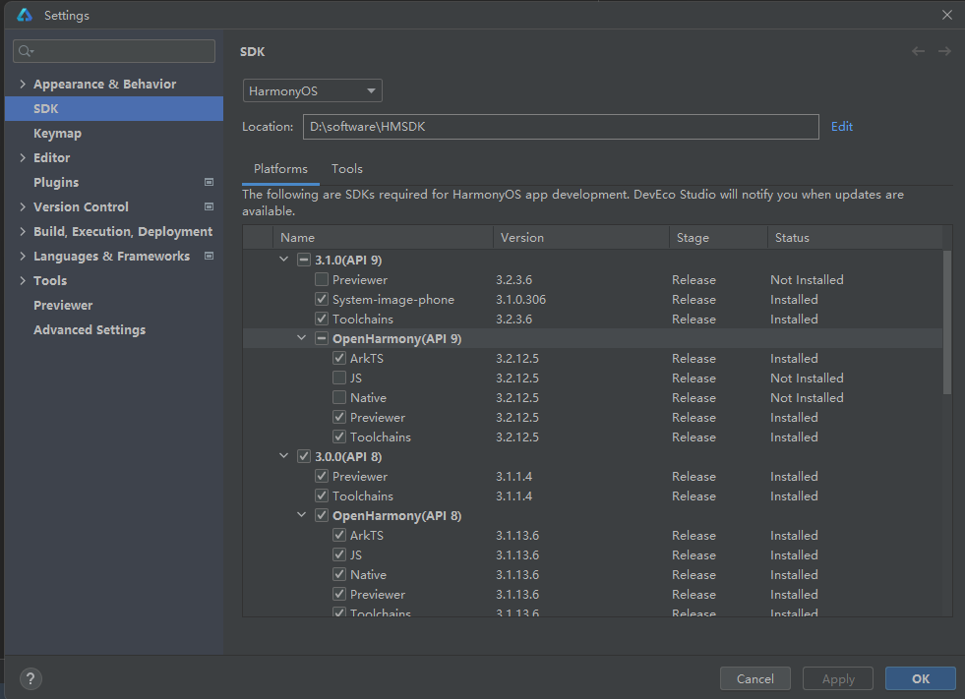Uncheck JS 3.1.13.6 checkbox

coord(339,555)
